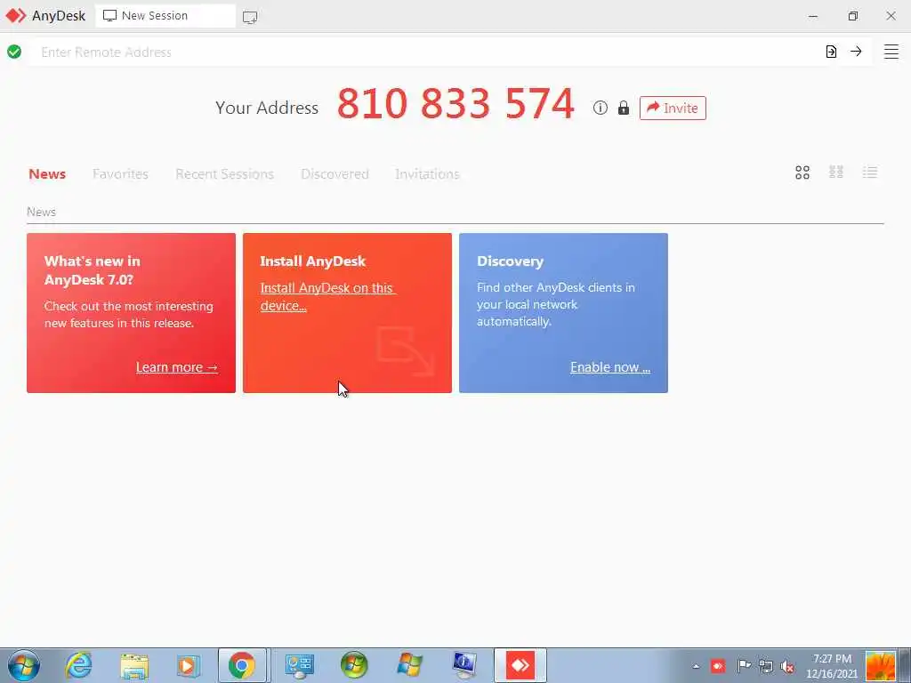
Task: Switch to list view
Action: [x=870, y=172]
